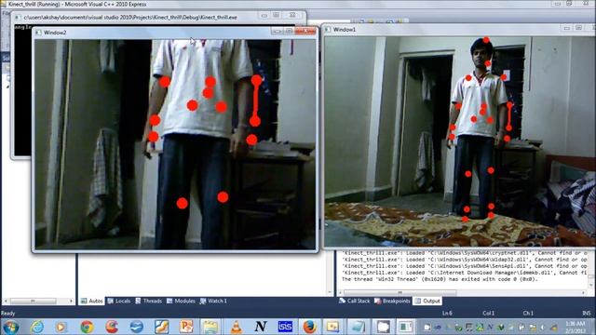Click the Kinect_thrill.exe console window icon
The width and height of the screenshot is (596, 335).
coord(18,17)
